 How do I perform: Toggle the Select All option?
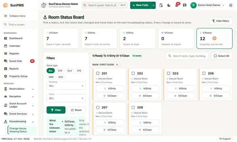pos(222,56)
